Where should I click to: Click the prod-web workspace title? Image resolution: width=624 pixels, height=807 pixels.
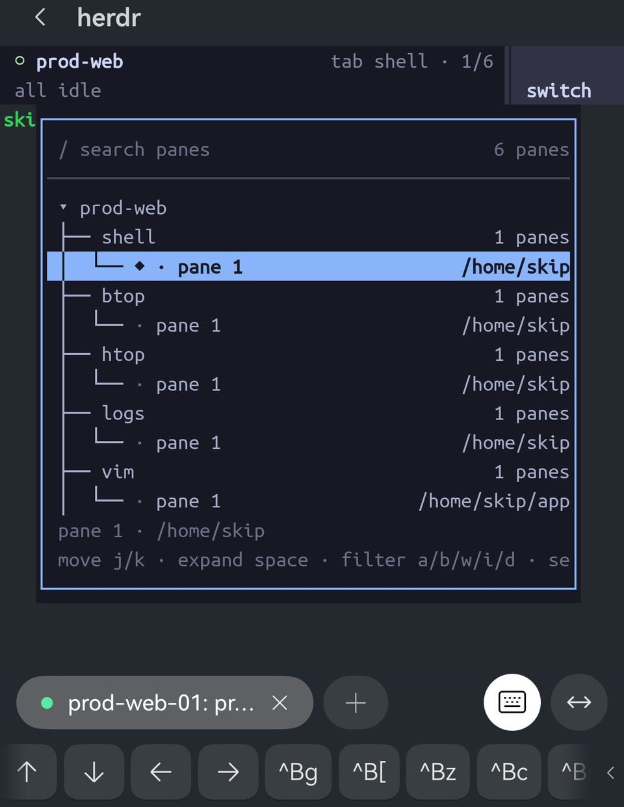click(x=79, y=62)
